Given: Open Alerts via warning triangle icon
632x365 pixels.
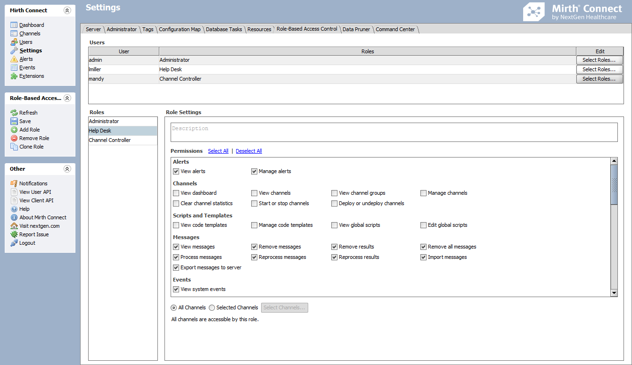Looking at the screenshot, I should pyautogui.click(x=14, y=59).
